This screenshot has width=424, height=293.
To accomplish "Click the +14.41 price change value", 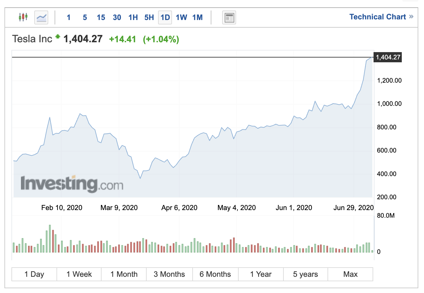I will click(x=123, y=39).
